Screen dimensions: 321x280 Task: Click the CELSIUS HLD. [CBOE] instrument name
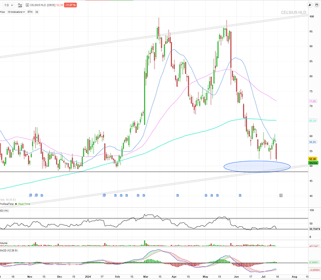coord(43,5)
